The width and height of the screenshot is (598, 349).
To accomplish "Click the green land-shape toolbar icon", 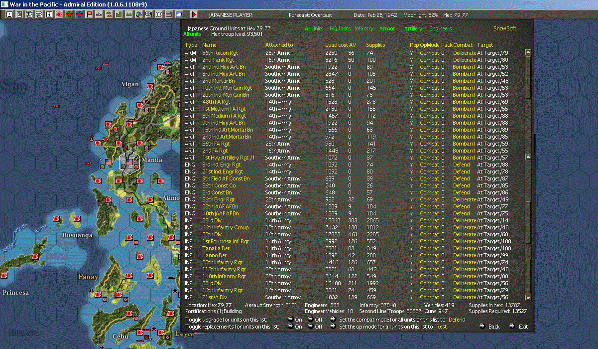I will pos(119,14).
